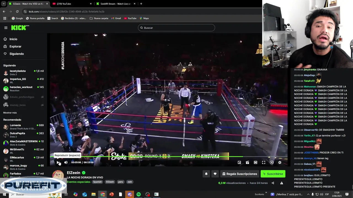Open video player settings gear
Image resolution: width=353 pixels, height=198 pixels.
pos(280,163)
